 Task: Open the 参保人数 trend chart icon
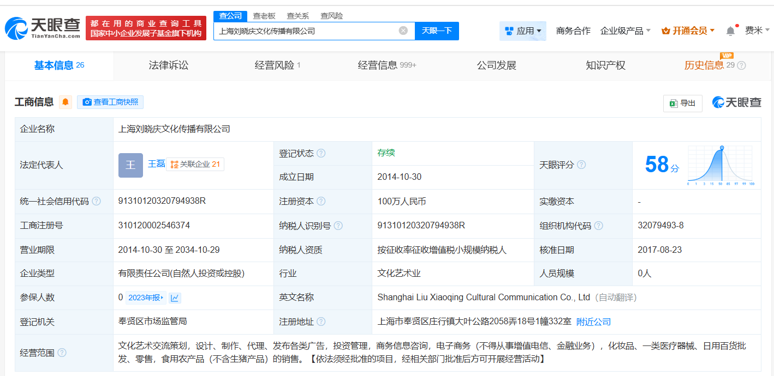(x=175, y=298)
